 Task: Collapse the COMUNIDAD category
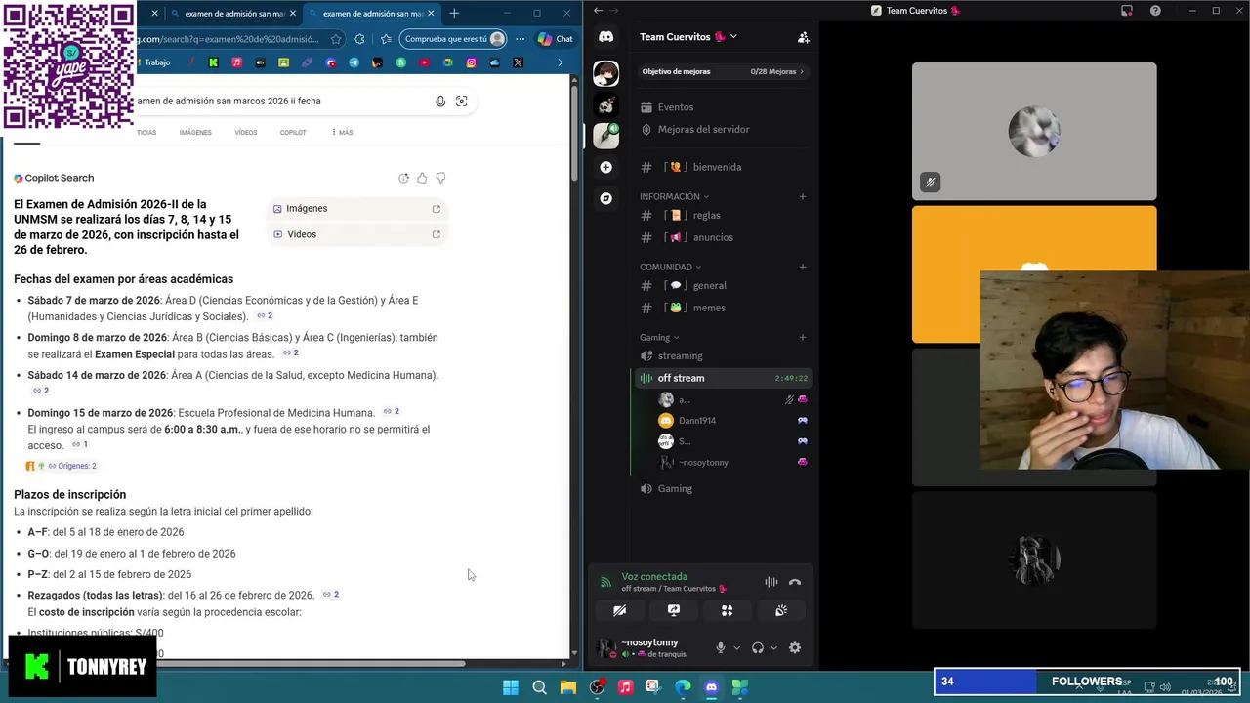pyautogui.click(x=670, y=267)
